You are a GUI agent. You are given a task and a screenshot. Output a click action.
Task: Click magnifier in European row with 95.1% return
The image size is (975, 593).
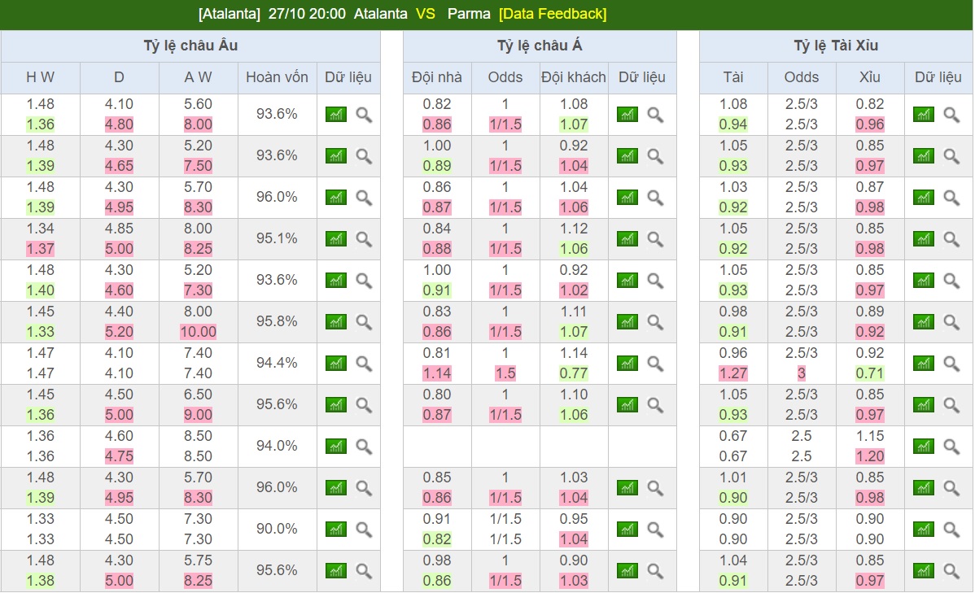[x=364, y=238]
